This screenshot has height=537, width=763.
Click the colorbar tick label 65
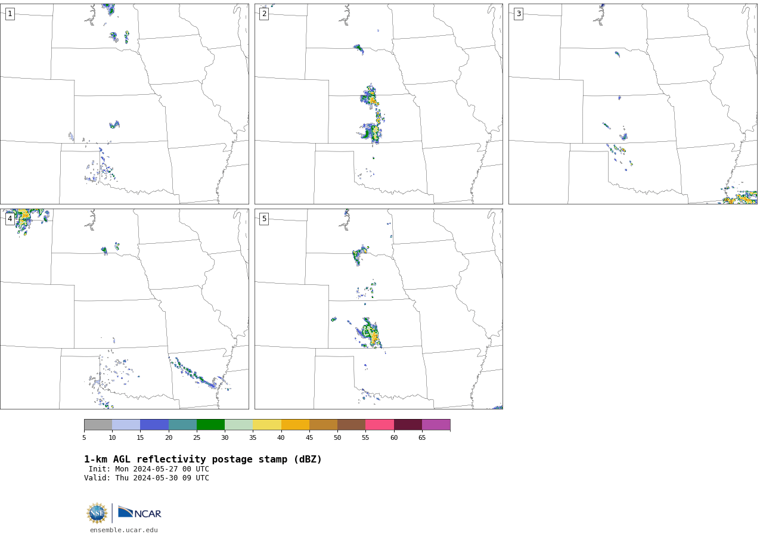422,438
